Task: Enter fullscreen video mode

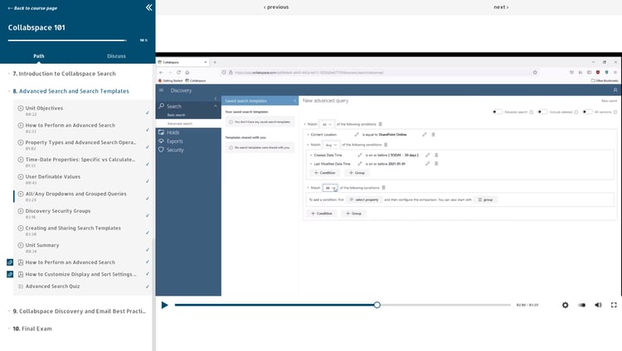Action: 614,305
